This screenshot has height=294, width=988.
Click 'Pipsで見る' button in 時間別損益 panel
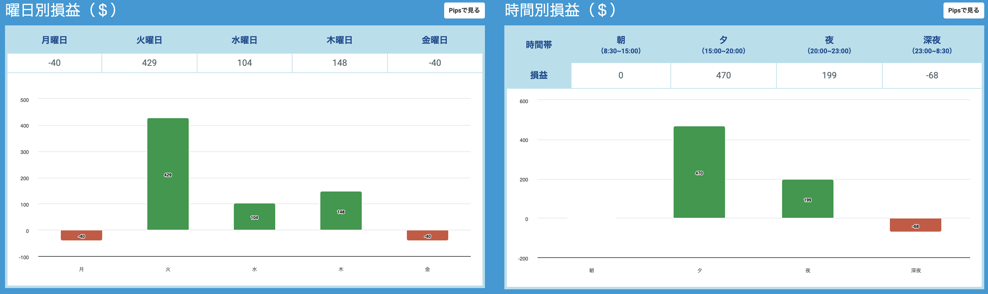click(x=964, y=10)
